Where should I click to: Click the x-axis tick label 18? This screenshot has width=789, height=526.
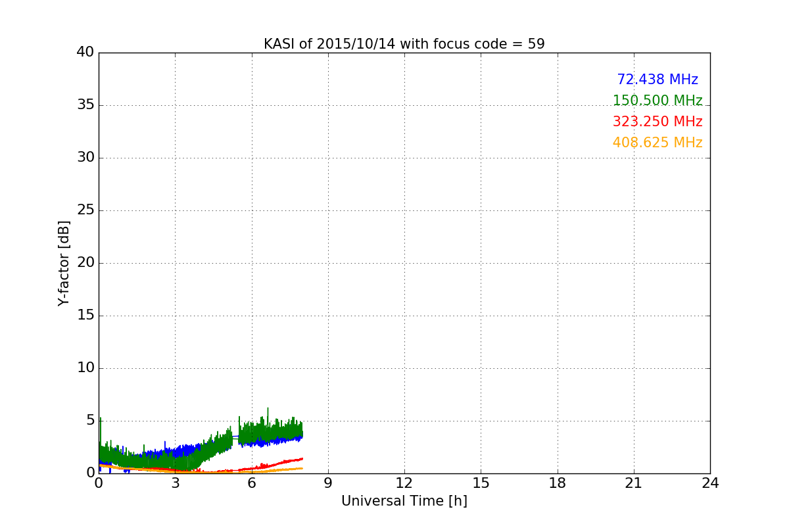click(558, 483)
